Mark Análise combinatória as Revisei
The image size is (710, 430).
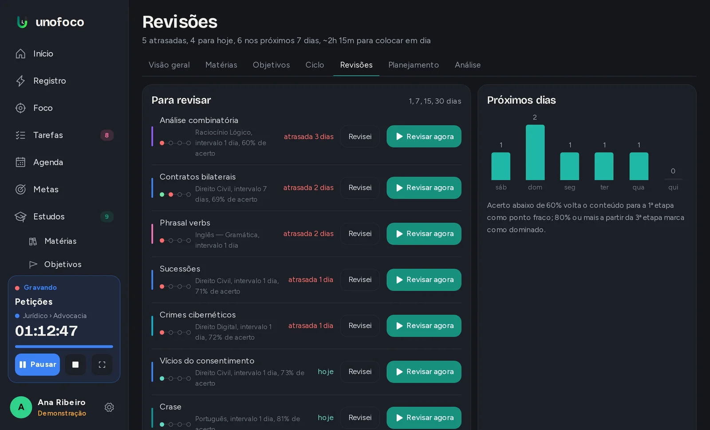coord(360,137)
